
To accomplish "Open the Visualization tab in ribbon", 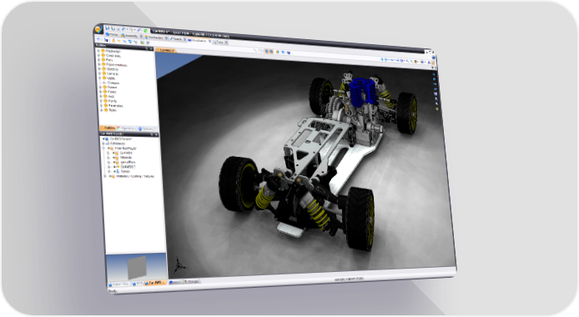I will (197, 40).
